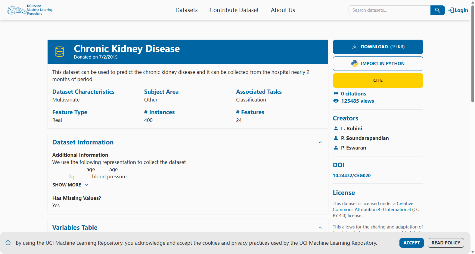This screenshot has height=254, width=475.
Task: Click the Variables Table heading
Action: pos(75,228)
